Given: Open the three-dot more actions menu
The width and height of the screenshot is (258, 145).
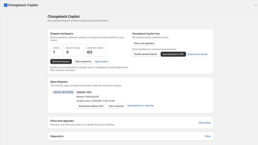Looking at the screenshot, I should click(x=256, y=5).
